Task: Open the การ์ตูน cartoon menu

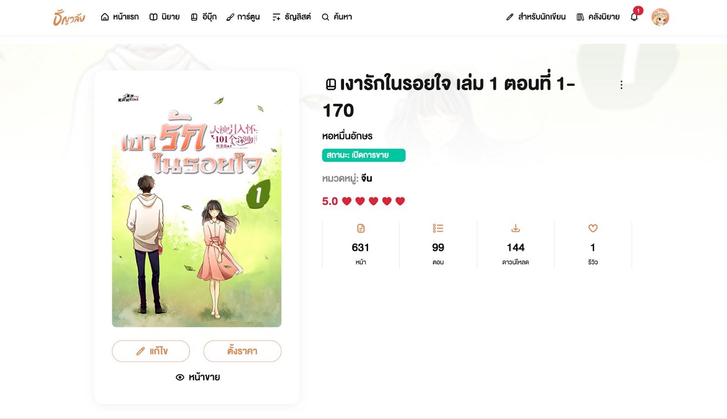Action: [243, 17]
